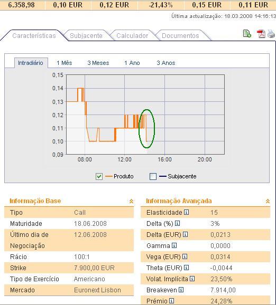Click the 0,15 EUR value in top bar
The image size is (276, 305).
point(207,5)
